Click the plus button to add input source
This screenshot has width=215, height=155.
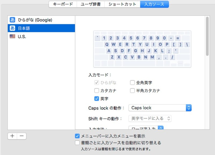(12, 136)
